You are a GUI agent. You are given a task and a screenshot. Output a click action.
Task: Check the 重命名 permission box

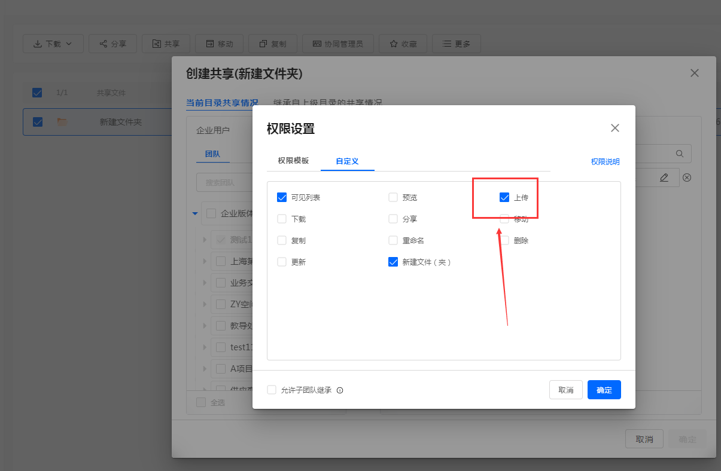click(393, 240)
